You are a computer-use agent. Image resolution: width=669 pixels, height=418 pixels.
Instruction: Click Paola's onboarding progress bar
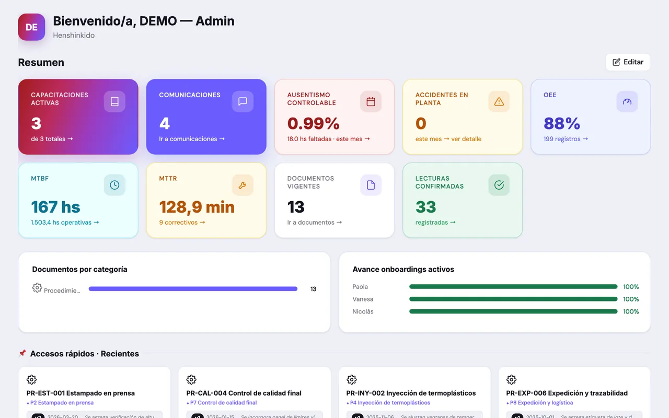click(513, 287)
